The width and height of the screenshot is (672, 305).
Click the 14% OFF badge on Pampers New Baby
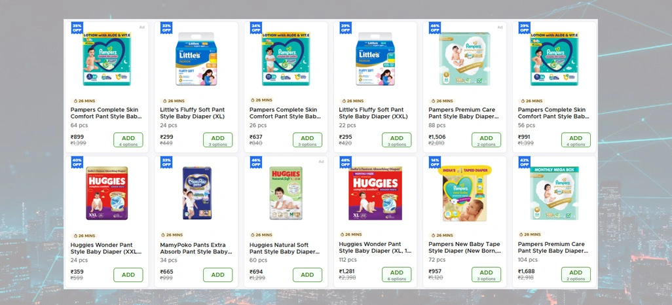click(x=435, y=162)
